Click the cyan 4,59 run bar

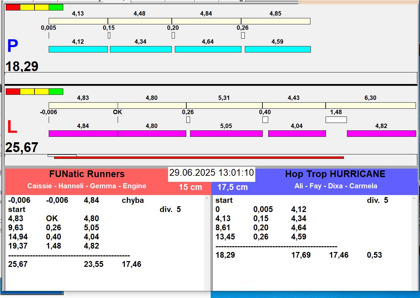pos(277,49)
